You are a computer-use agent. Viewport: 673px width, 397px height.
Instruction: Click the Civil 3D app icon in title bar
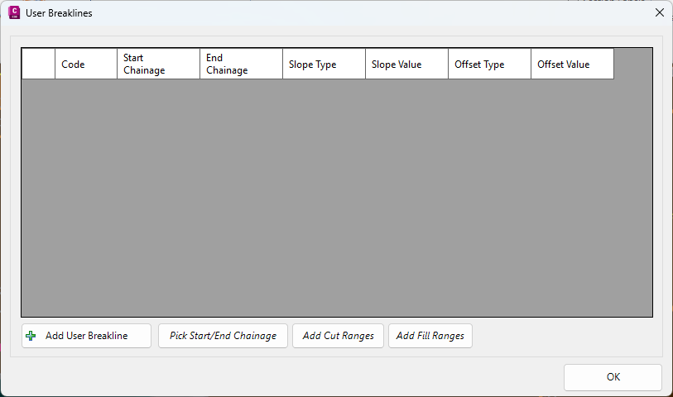(x=14, y=13)
